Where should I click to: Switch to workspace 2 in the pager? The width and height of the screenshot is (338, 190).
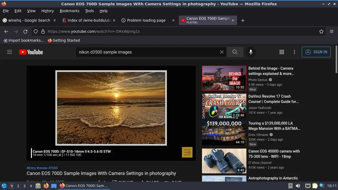coord(18,186)
